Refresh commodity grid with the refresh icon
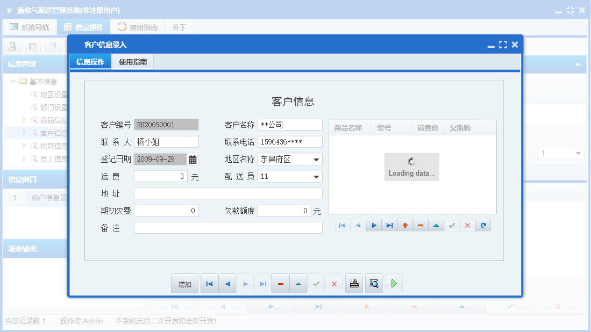 coord(482,225)
